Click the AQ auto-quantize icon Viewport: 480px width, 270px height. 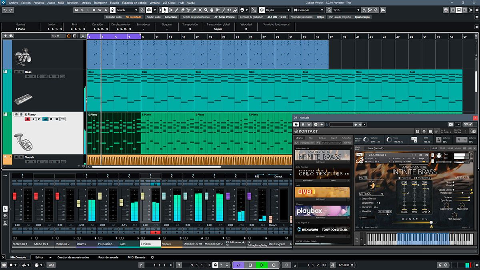coord(51,265)
